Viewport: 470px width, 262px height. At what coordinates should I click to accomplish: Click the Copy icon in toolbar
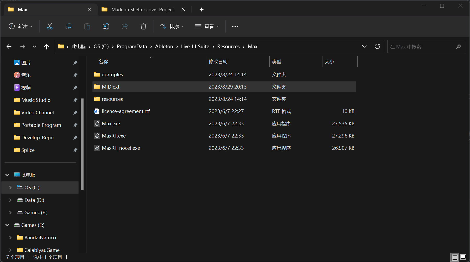[68, 26]
